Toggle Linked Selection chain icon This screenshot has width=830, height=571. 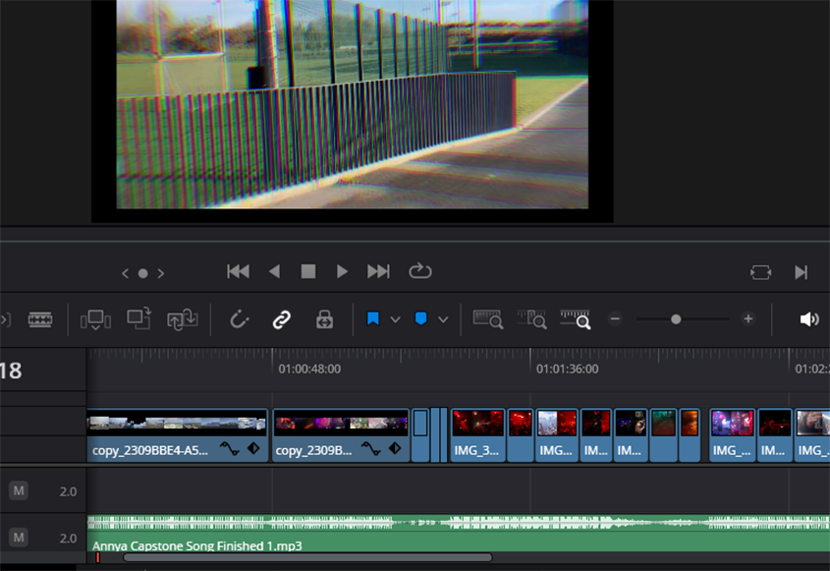click(282, 319)
